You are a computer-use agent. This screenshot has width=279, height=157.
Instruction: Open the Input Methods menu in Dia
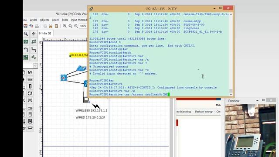pos(79,20)
